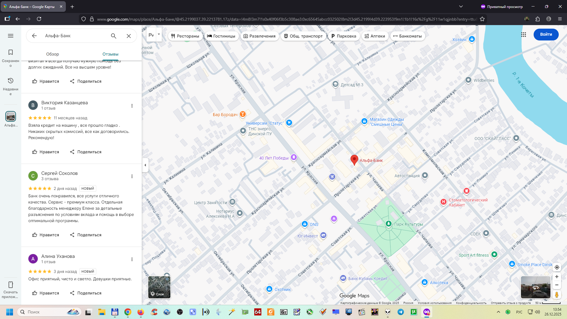Expand the travel mode dropdown arrow
567x319 pixels.
(x=159, y=34)
